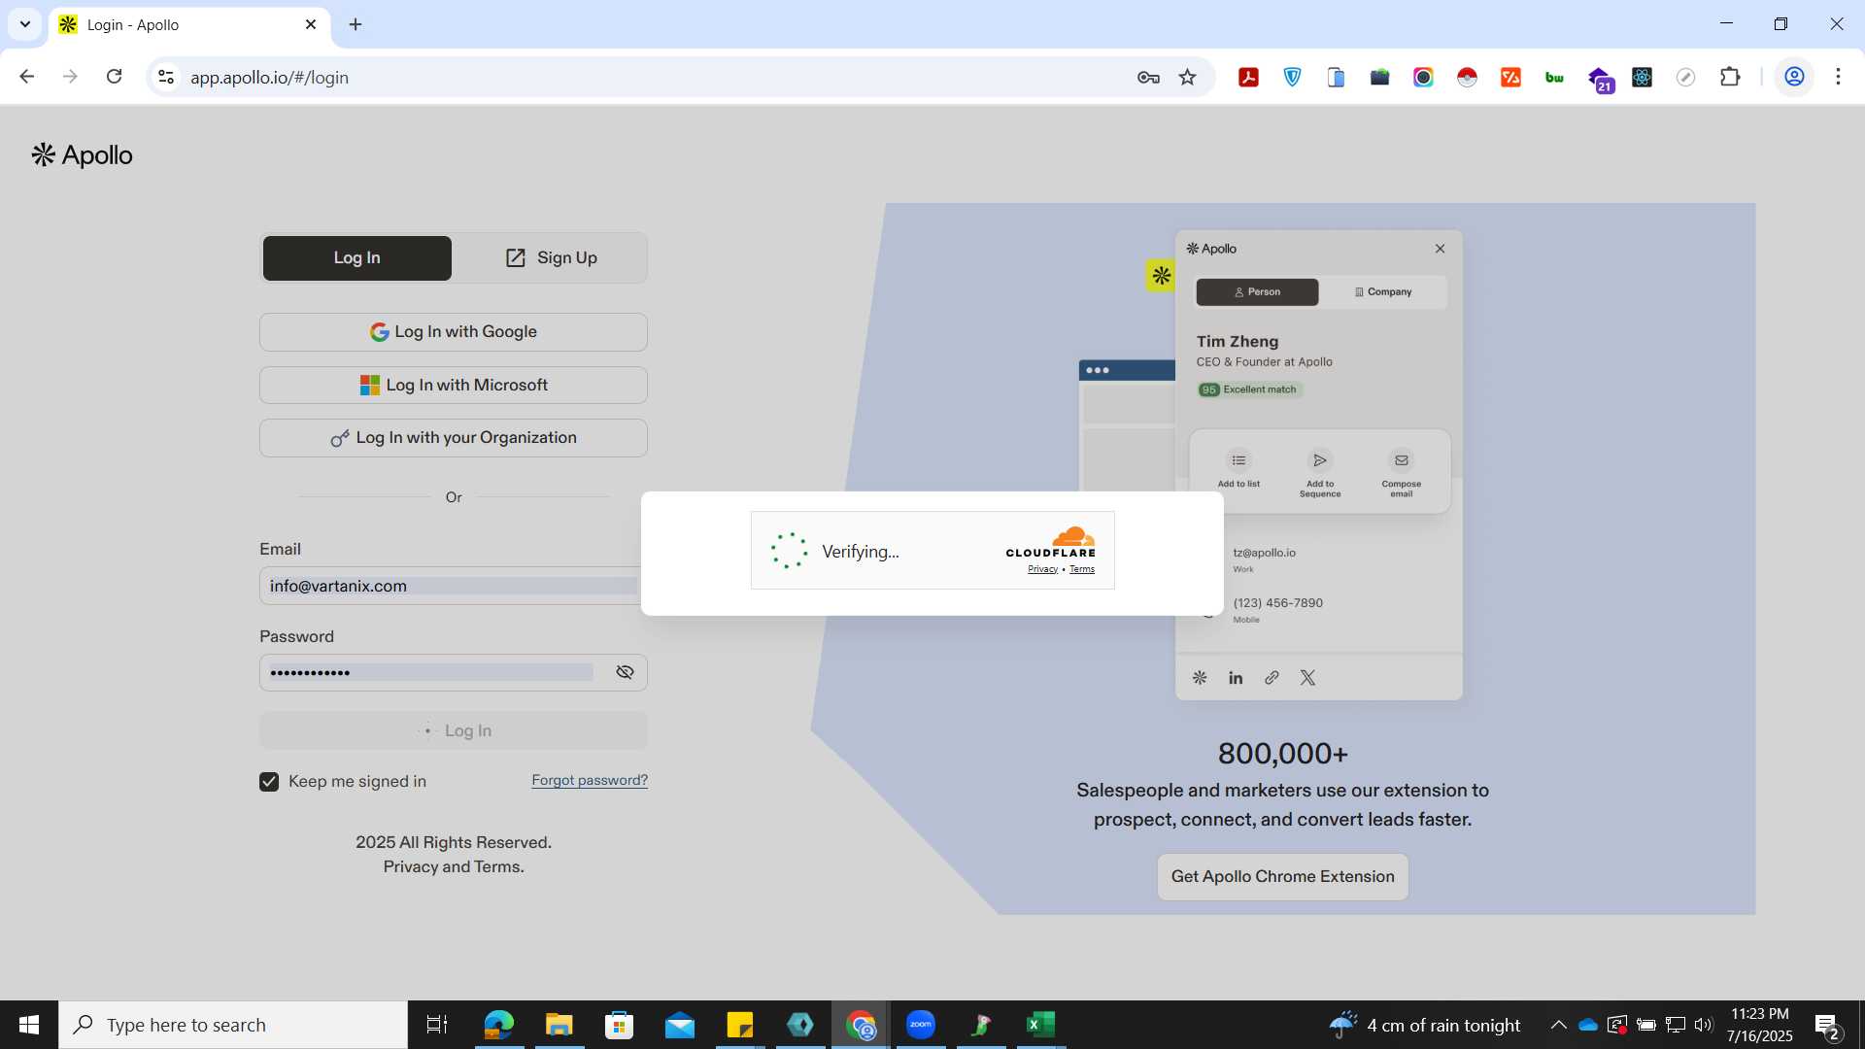Image resolution: width=1865 pixels, height=1049 pixels.
Task: Log in with your Organization
Action: point(453,438)
